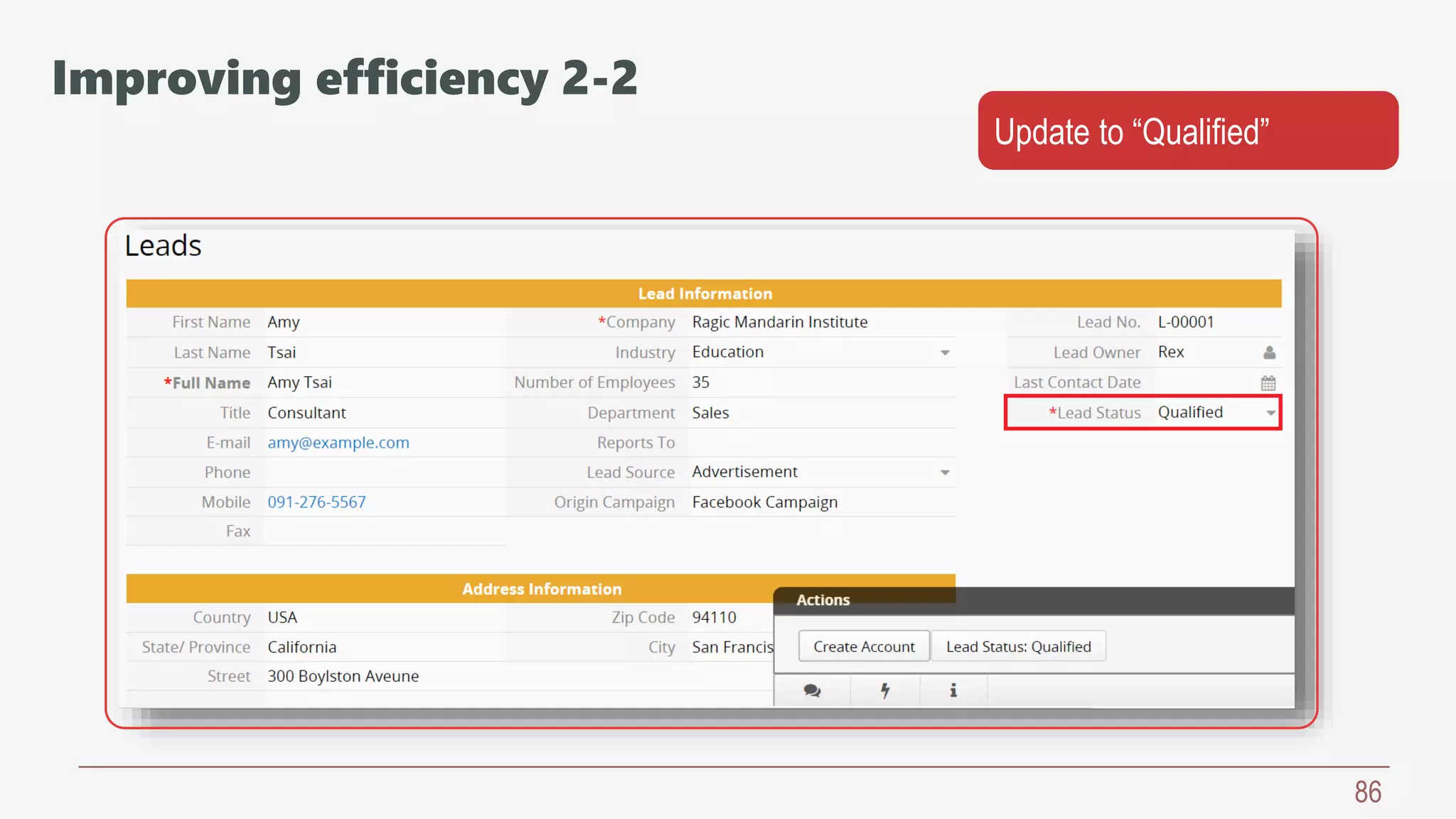
Task: Expand the Lead Source dropdown arrow
Action: (945, 473)
